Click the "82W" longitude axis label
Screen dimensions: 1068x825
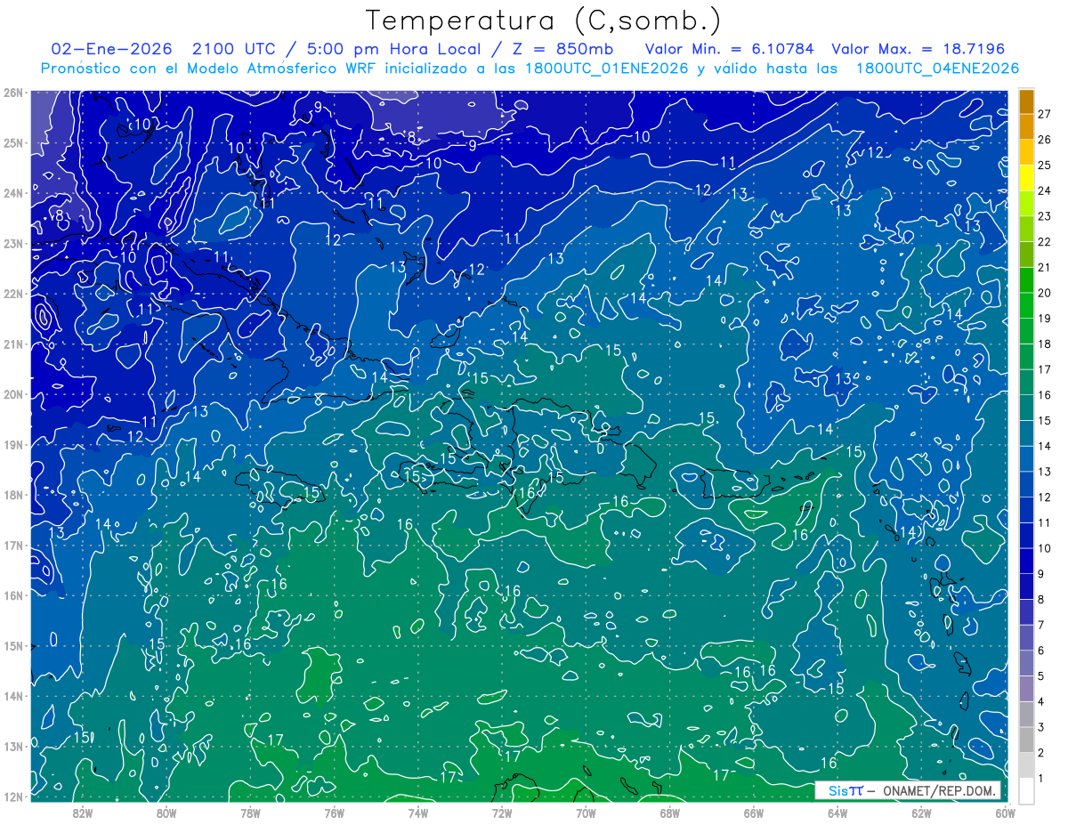pos(83,812)
